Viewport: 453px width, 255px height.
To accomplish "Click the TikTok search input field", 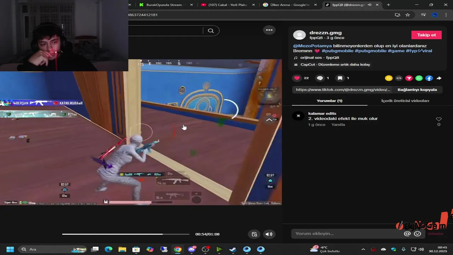I will tap(166, 31).
